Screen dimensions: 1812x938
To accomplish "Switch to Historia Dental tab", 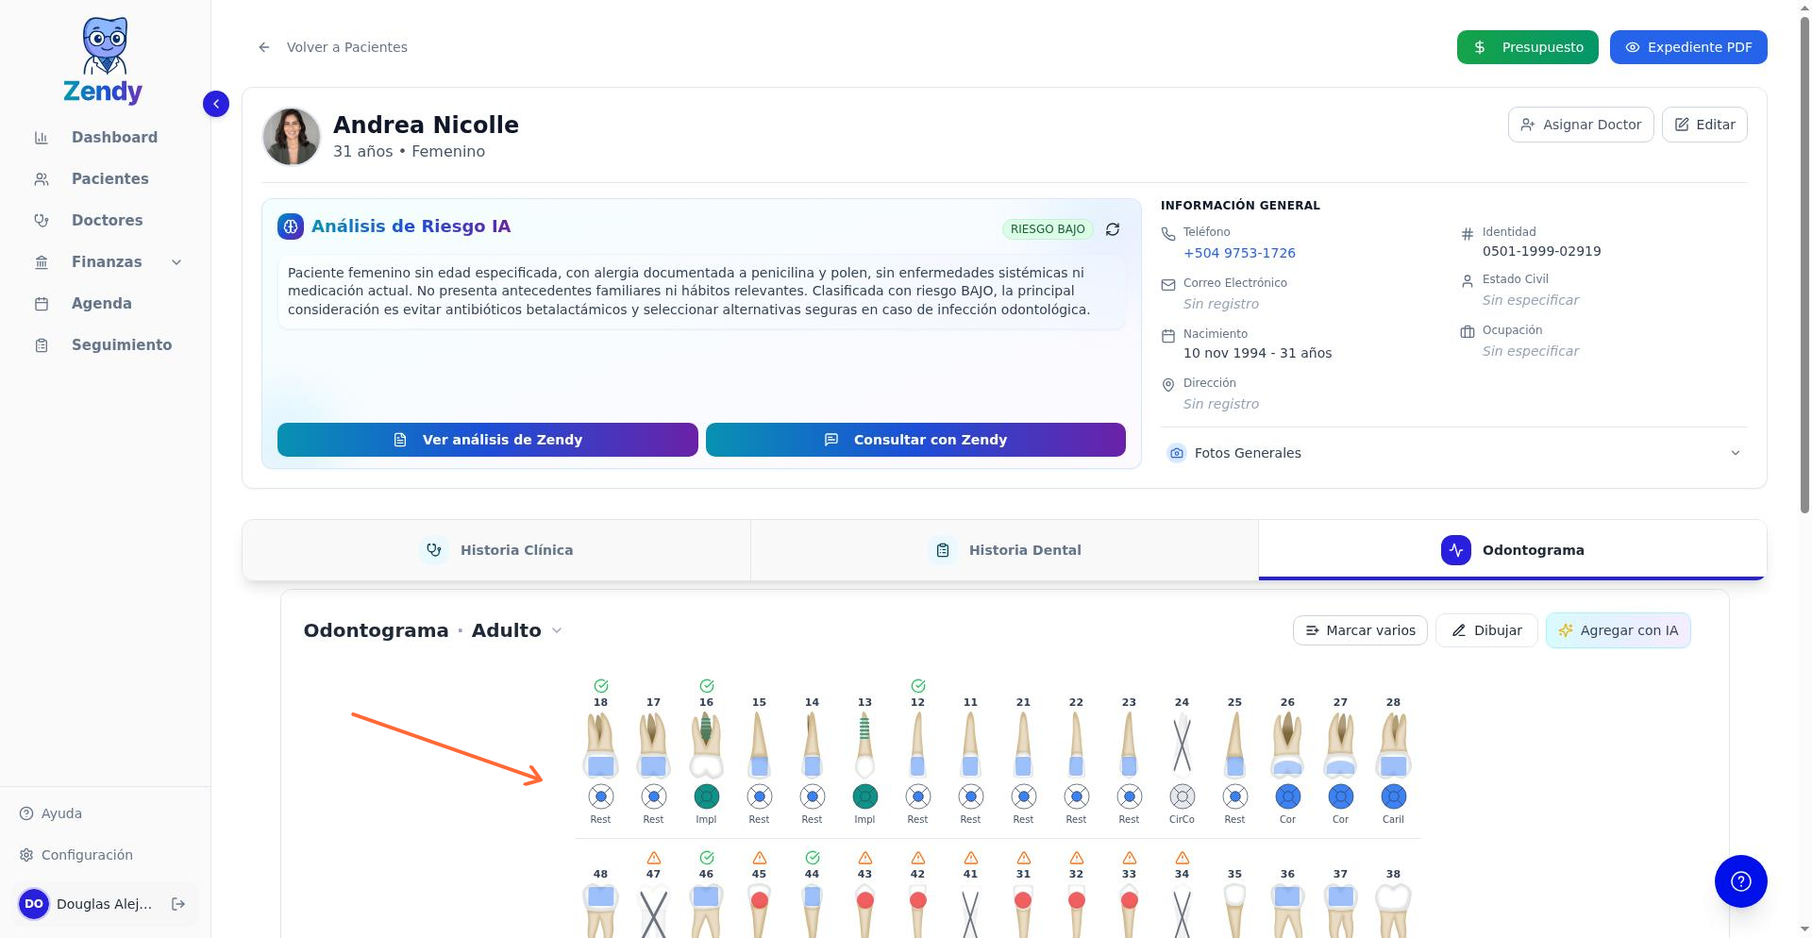I will click(1005, 550).
